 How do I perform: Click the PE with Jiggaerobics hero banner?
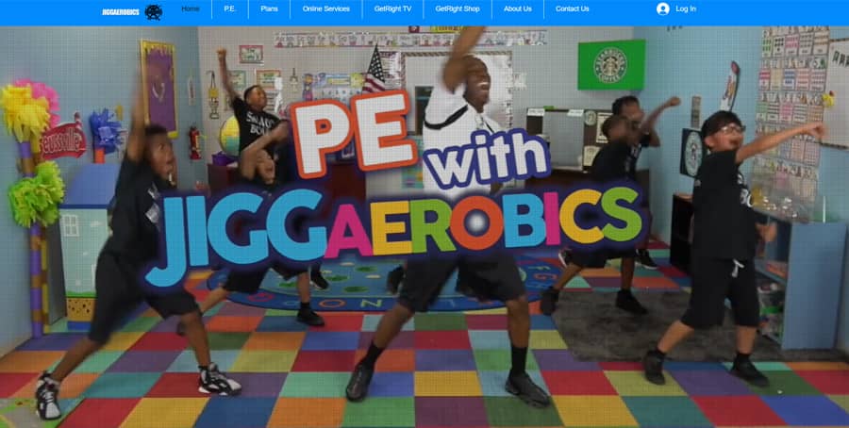[x=424, y=226]
